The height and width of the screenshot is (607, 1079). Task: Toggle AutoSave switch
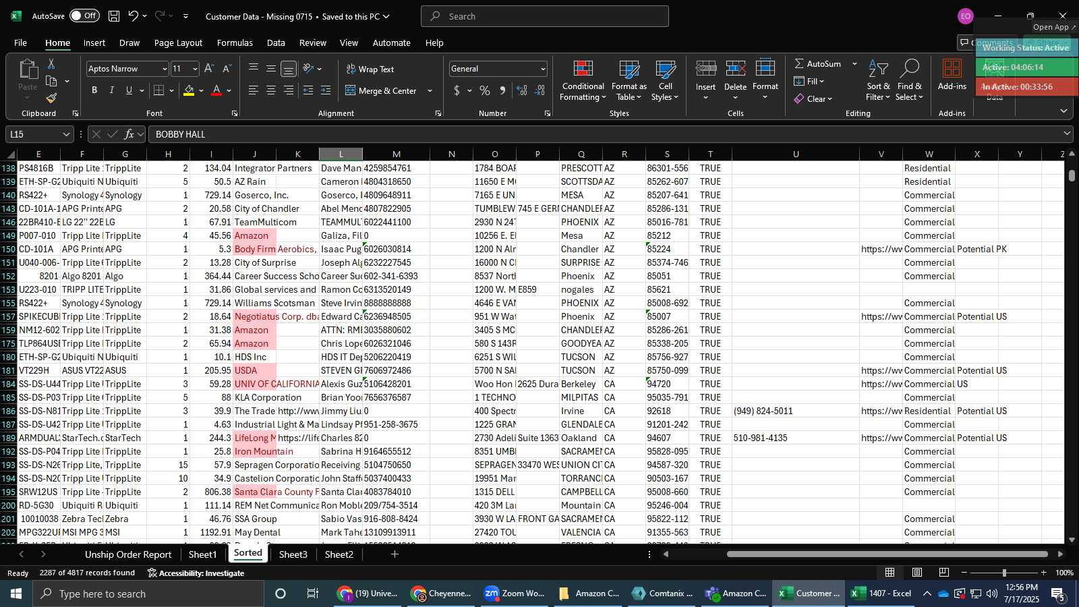tap(84, 16)
